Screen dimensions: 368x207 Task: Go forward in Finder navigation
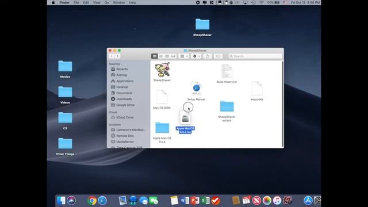pyautogui.click(x=117, y=56)
